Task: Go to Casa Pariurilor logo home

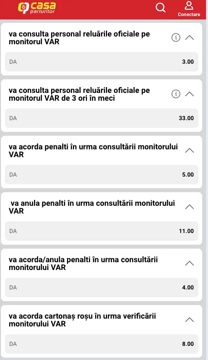Action: pyautogui.click(x=37, y=8)
